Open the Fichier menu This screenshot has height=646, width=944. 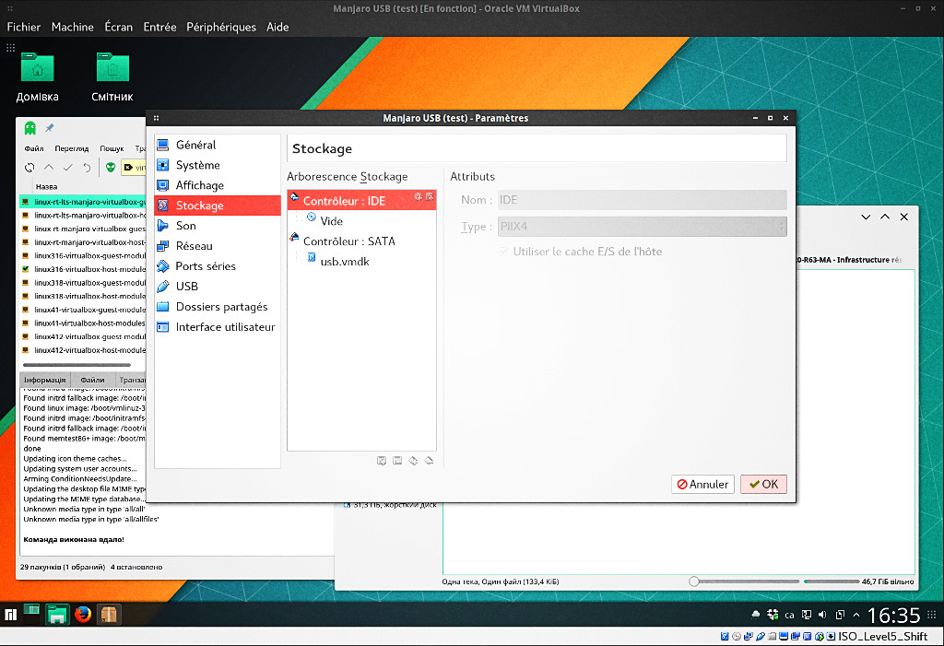pos(23,27)
